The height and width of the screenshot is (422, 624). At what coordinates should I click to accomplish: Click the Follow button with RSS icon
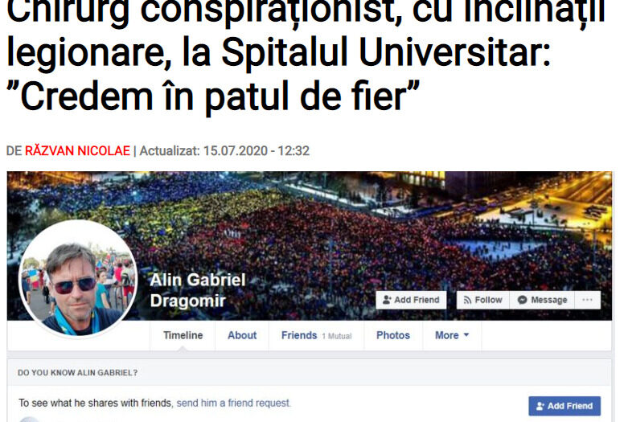[483, 300]
